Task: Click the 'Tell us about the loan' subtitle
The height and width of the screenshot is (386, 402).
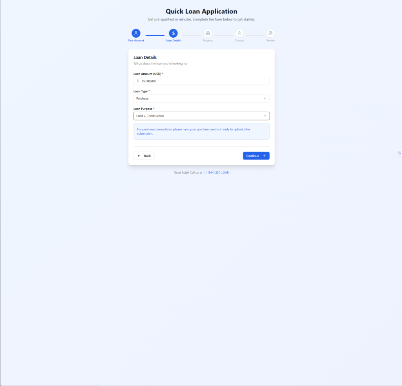Action: click(x=160, y=64)
